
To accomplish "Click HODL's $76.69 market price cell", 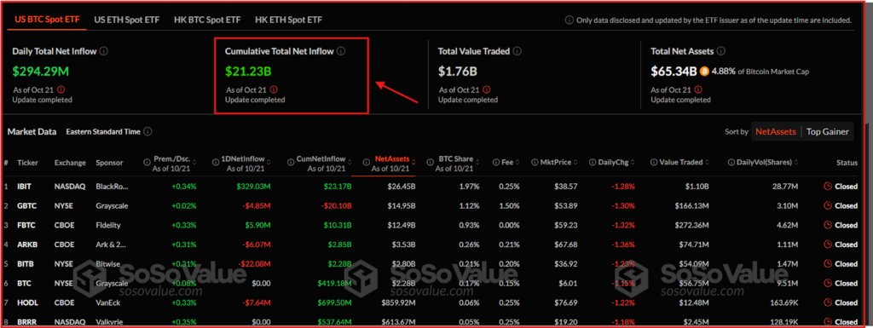I will coord(565,302).
